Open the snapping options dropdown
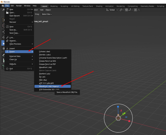The image size is (166, 135). 130,10
